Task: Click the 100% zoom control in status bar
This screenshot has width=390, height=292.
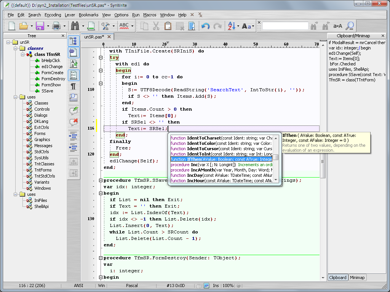Action: [x=228, y=286]
